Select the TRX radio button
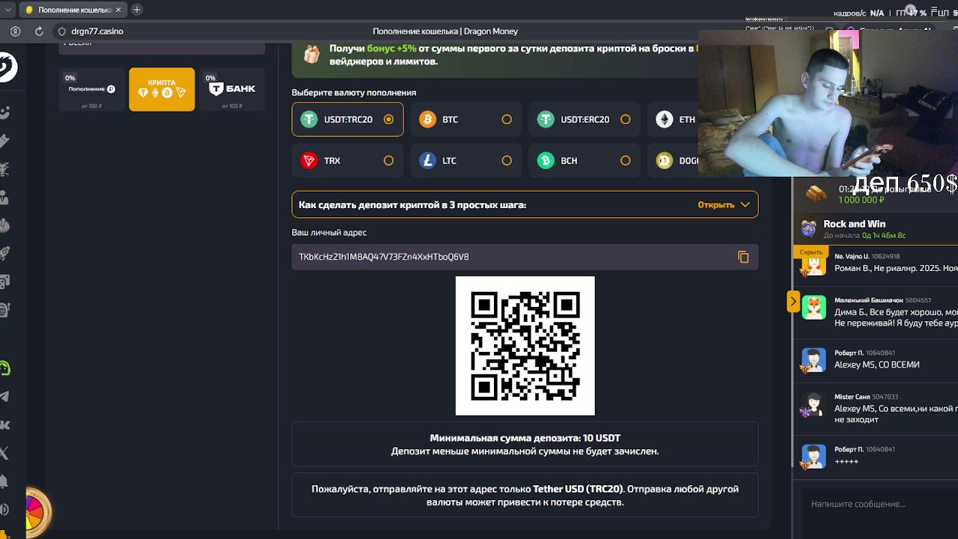958x539 pixels. point(388,160)
